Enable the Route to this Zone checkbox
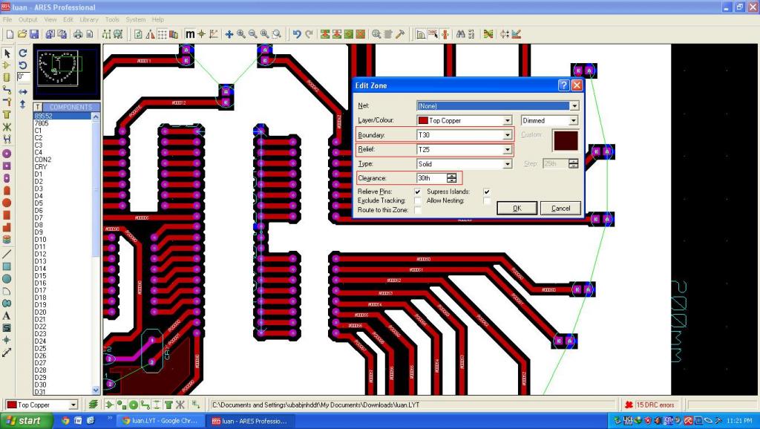Image resolution: width=760 pixels, height=429 pixels. (x=417, y=210)
